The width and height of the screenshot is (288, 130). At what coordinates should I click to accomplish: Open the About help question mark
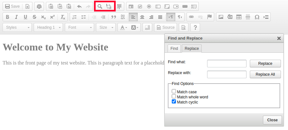(x=195, y=27)
